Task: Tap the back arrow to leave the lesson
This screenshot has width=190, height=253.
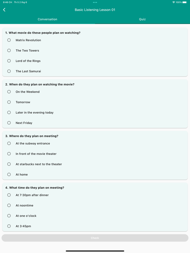Action: click(x=4, y=9)
